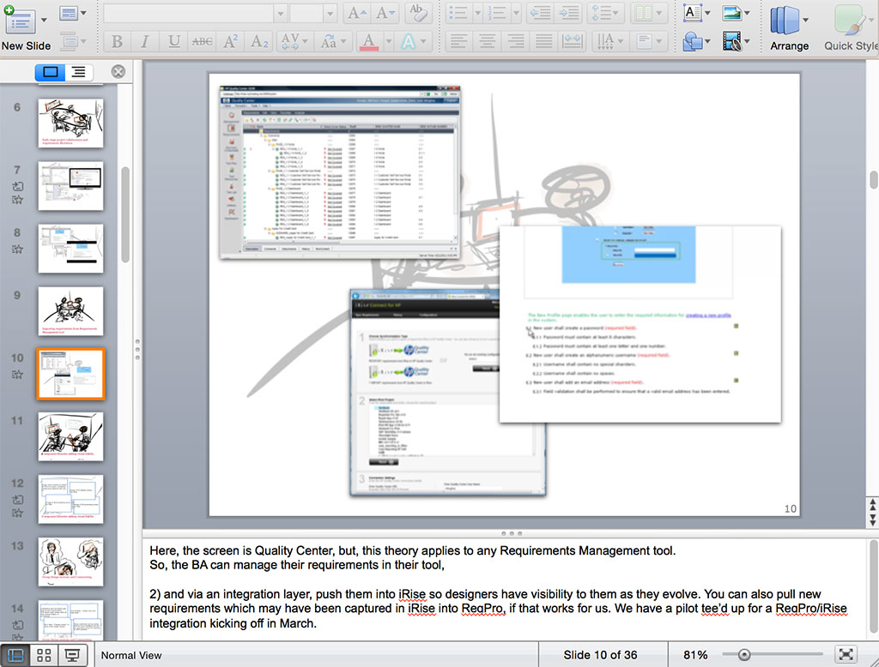Switch to Slide Sorter view
The image size is (879, 667).
[44, 655]
